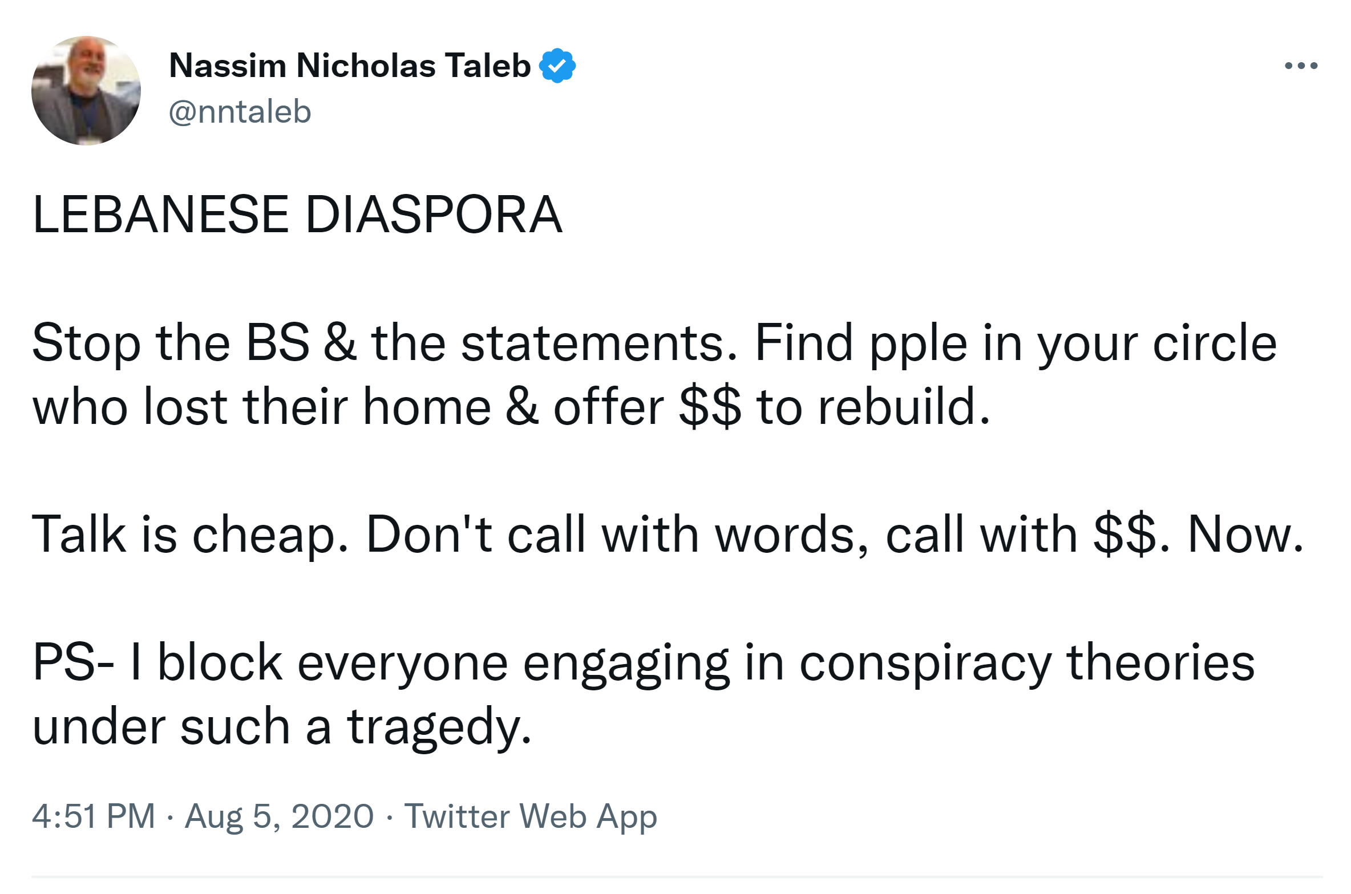Open the tweet's three-dot more options menu

click(x=1300, y=66)
